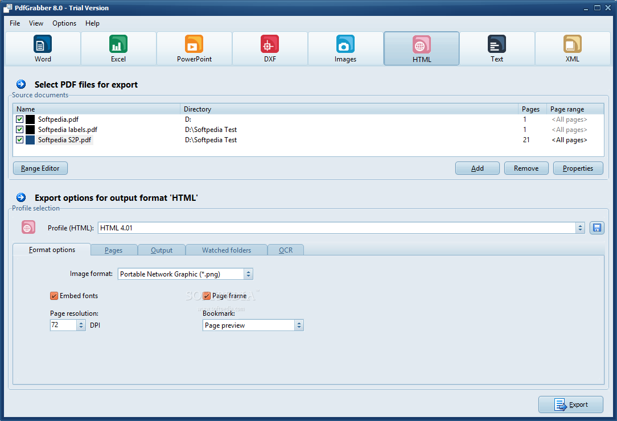Uncheck the Softpedia labels.pdf checkbox

(20, 129)
